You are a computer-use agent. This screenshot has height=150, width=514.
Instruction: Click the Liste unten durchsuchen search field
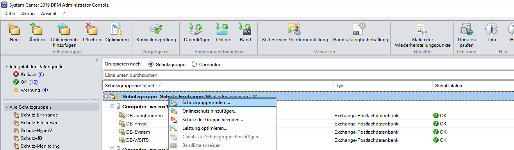(309, 75)
